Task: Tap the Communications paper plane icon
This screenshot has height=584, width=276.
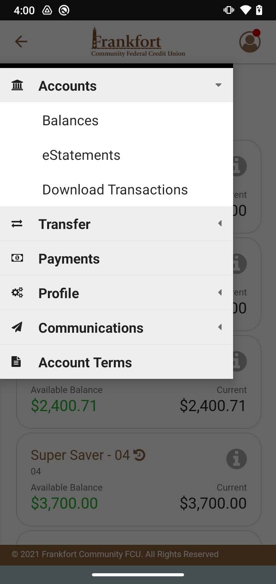Action: click(17, 327)
